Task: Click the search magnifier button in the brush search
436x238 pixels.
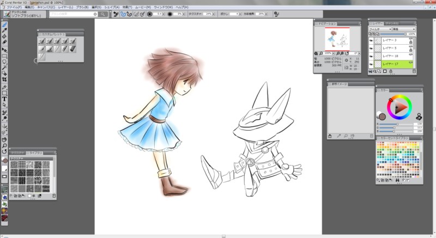Action: [102, 14]
